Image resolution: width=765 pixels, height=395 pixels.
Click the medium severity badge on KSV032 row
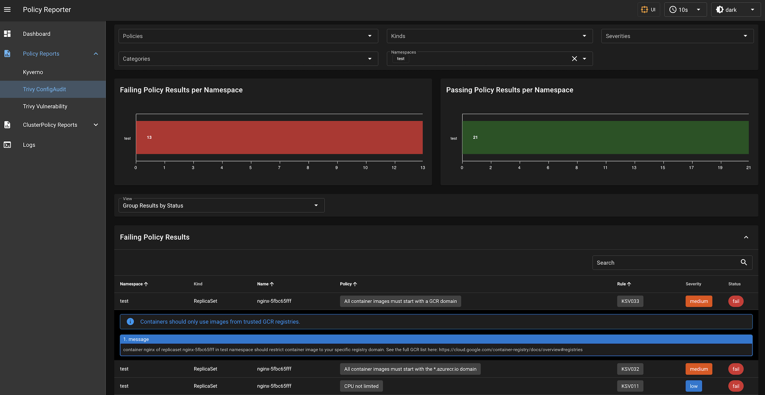click(x=699, y=369)
